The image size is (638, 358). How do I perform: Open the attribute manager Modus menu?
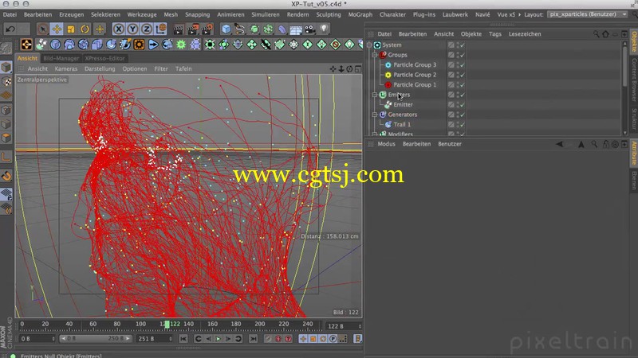coord(386,144)
